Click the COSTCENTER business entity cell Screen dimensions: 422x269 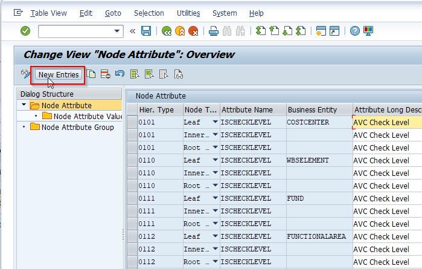pos(319,122)
